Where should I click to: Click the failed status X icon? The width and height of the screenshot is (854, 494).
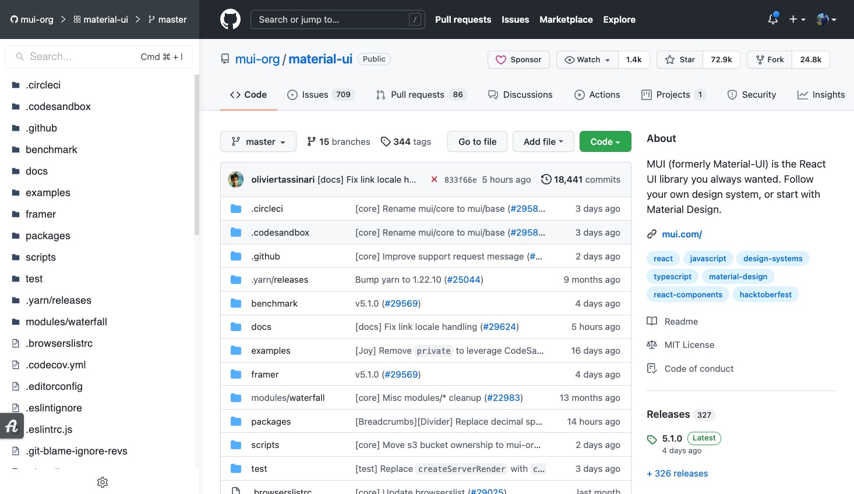(434, 180)
